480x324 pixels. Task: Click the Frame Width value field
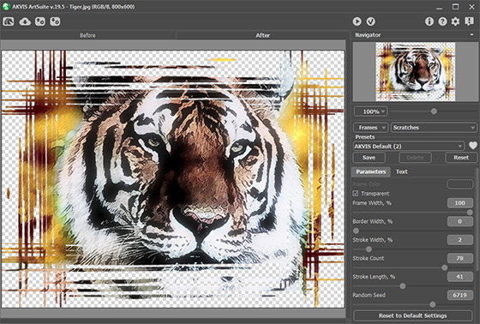(x=459, y=203)
